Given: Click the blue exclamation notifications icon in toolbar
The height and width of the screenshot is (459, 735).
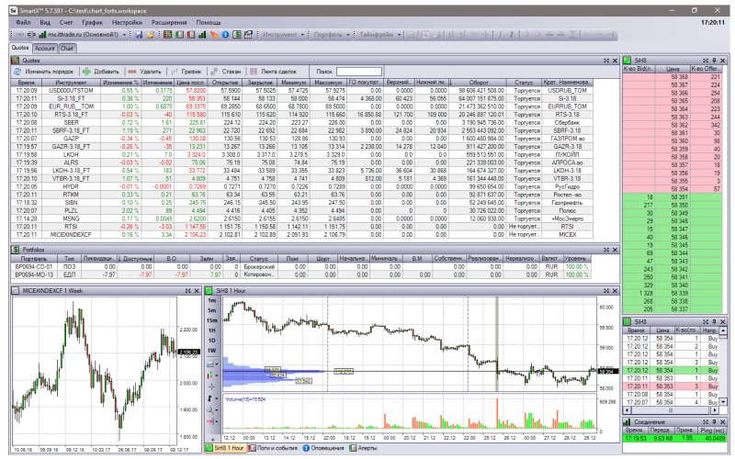Looking at the screenshot, I should pyautogui.click(x=225, y=35).
